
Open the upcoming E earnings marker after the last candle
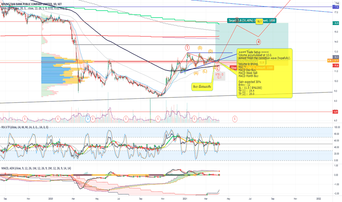click(x=235, y=119)
